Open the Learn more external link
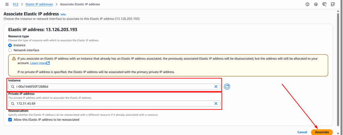343x135 pixels. point(40,63)
